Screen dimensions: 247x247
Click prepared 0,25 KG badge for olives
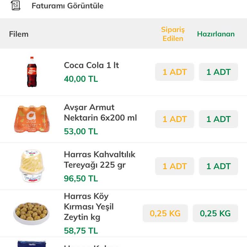215,213
